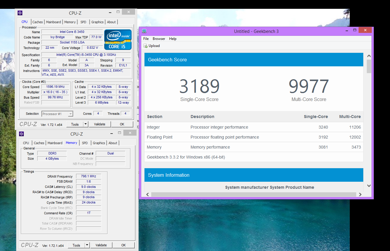Click the Upload toolbar icon in Geekbench

[145, 46]
